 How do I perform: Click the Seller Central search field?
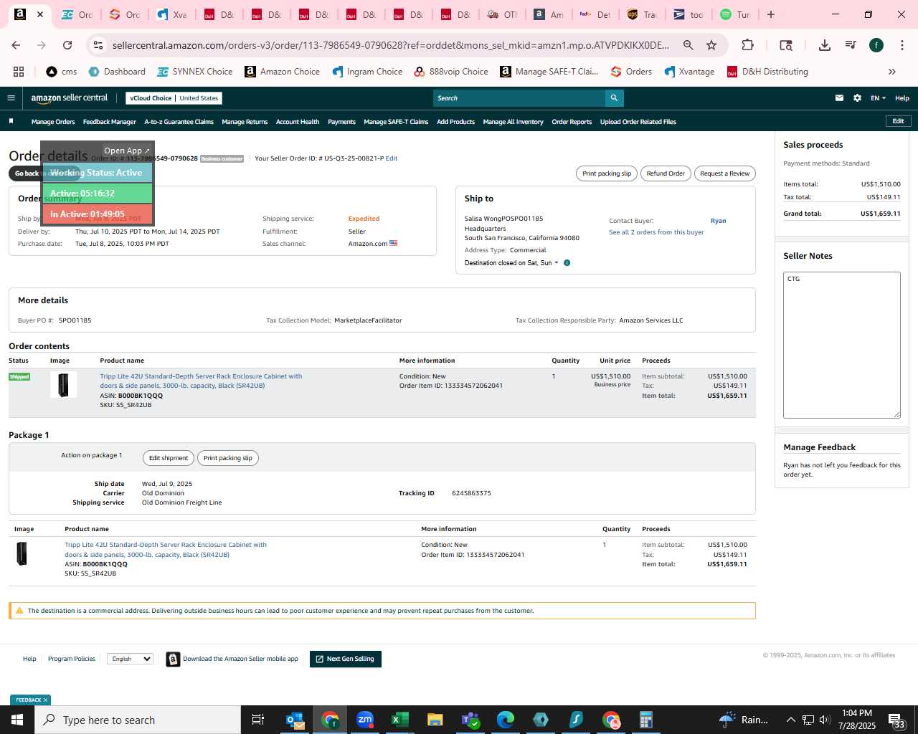coord(519,98)
